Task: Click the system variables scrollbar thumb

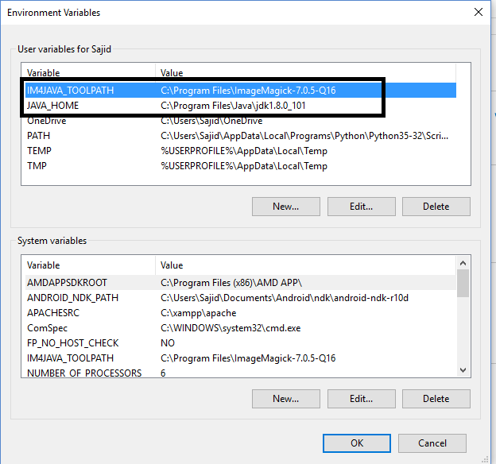Action: click(463, 283)
